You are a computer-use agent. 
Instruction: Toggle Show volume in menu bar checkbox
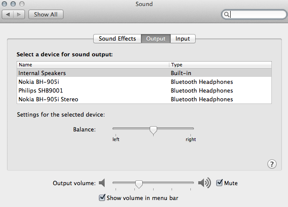[102, 198]
